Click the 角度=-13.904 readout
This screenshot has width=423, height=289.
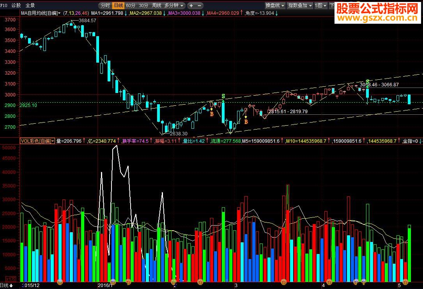tap(260, 13)
